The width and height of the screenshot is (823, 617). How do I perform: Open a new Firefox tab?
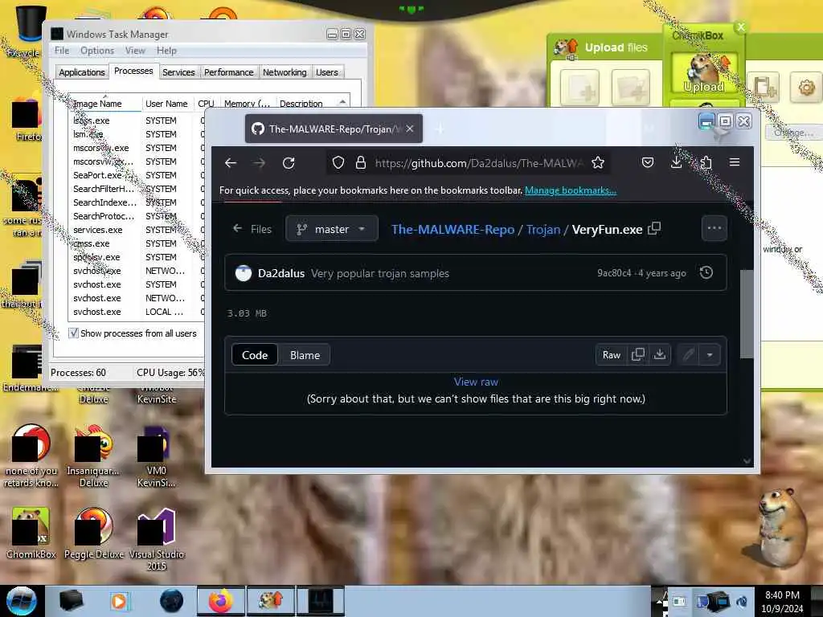pyautogui.click(x=440, y=129)
